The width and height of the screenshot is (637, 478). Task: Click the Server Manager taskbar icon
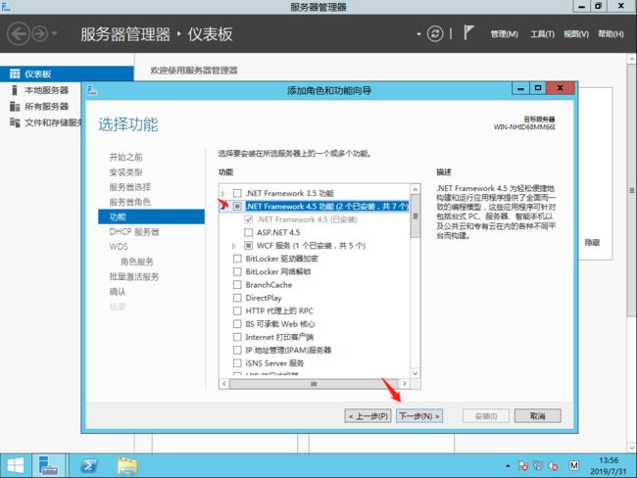(x=48, y=465)
